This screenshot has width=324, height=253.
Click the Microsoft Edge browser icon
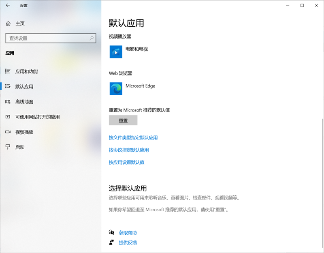[115, 88]
